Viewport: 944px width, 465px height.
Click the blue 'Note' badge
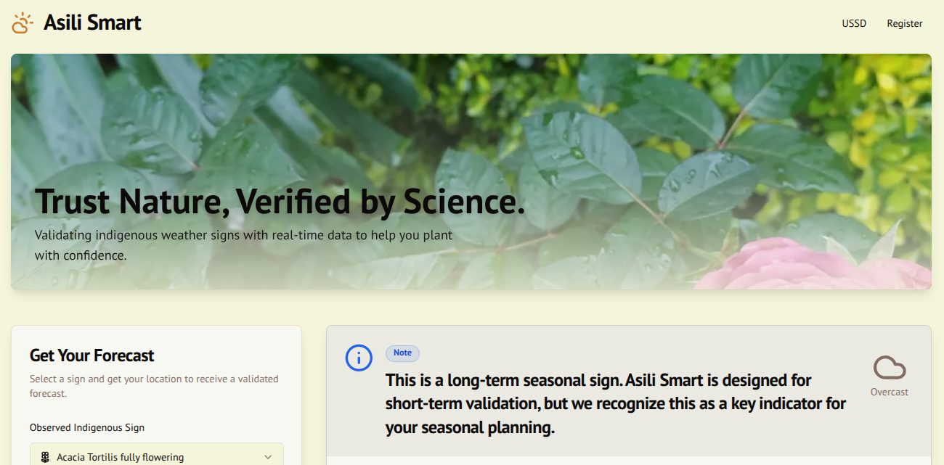[x=402, y=353]
